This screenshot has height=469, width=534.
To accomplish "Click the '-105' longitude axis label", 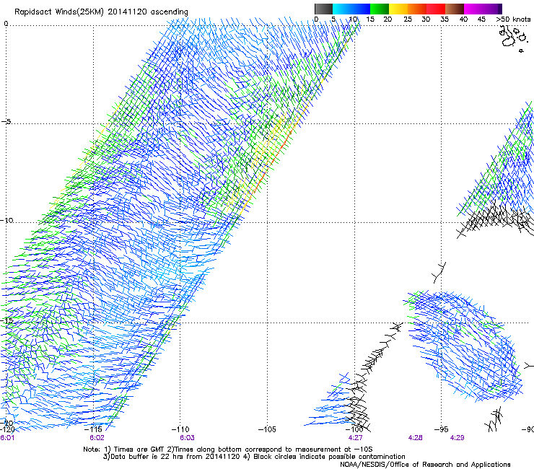I will tap(267, 429).
